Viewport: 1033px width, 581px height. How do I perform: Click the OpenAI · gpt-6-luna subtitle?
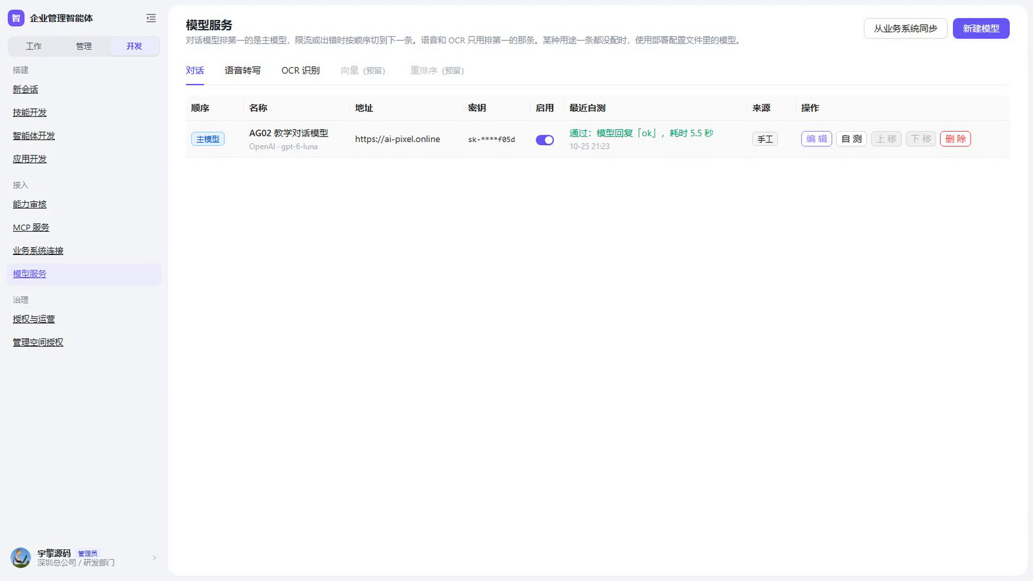[x=284, y=146]
